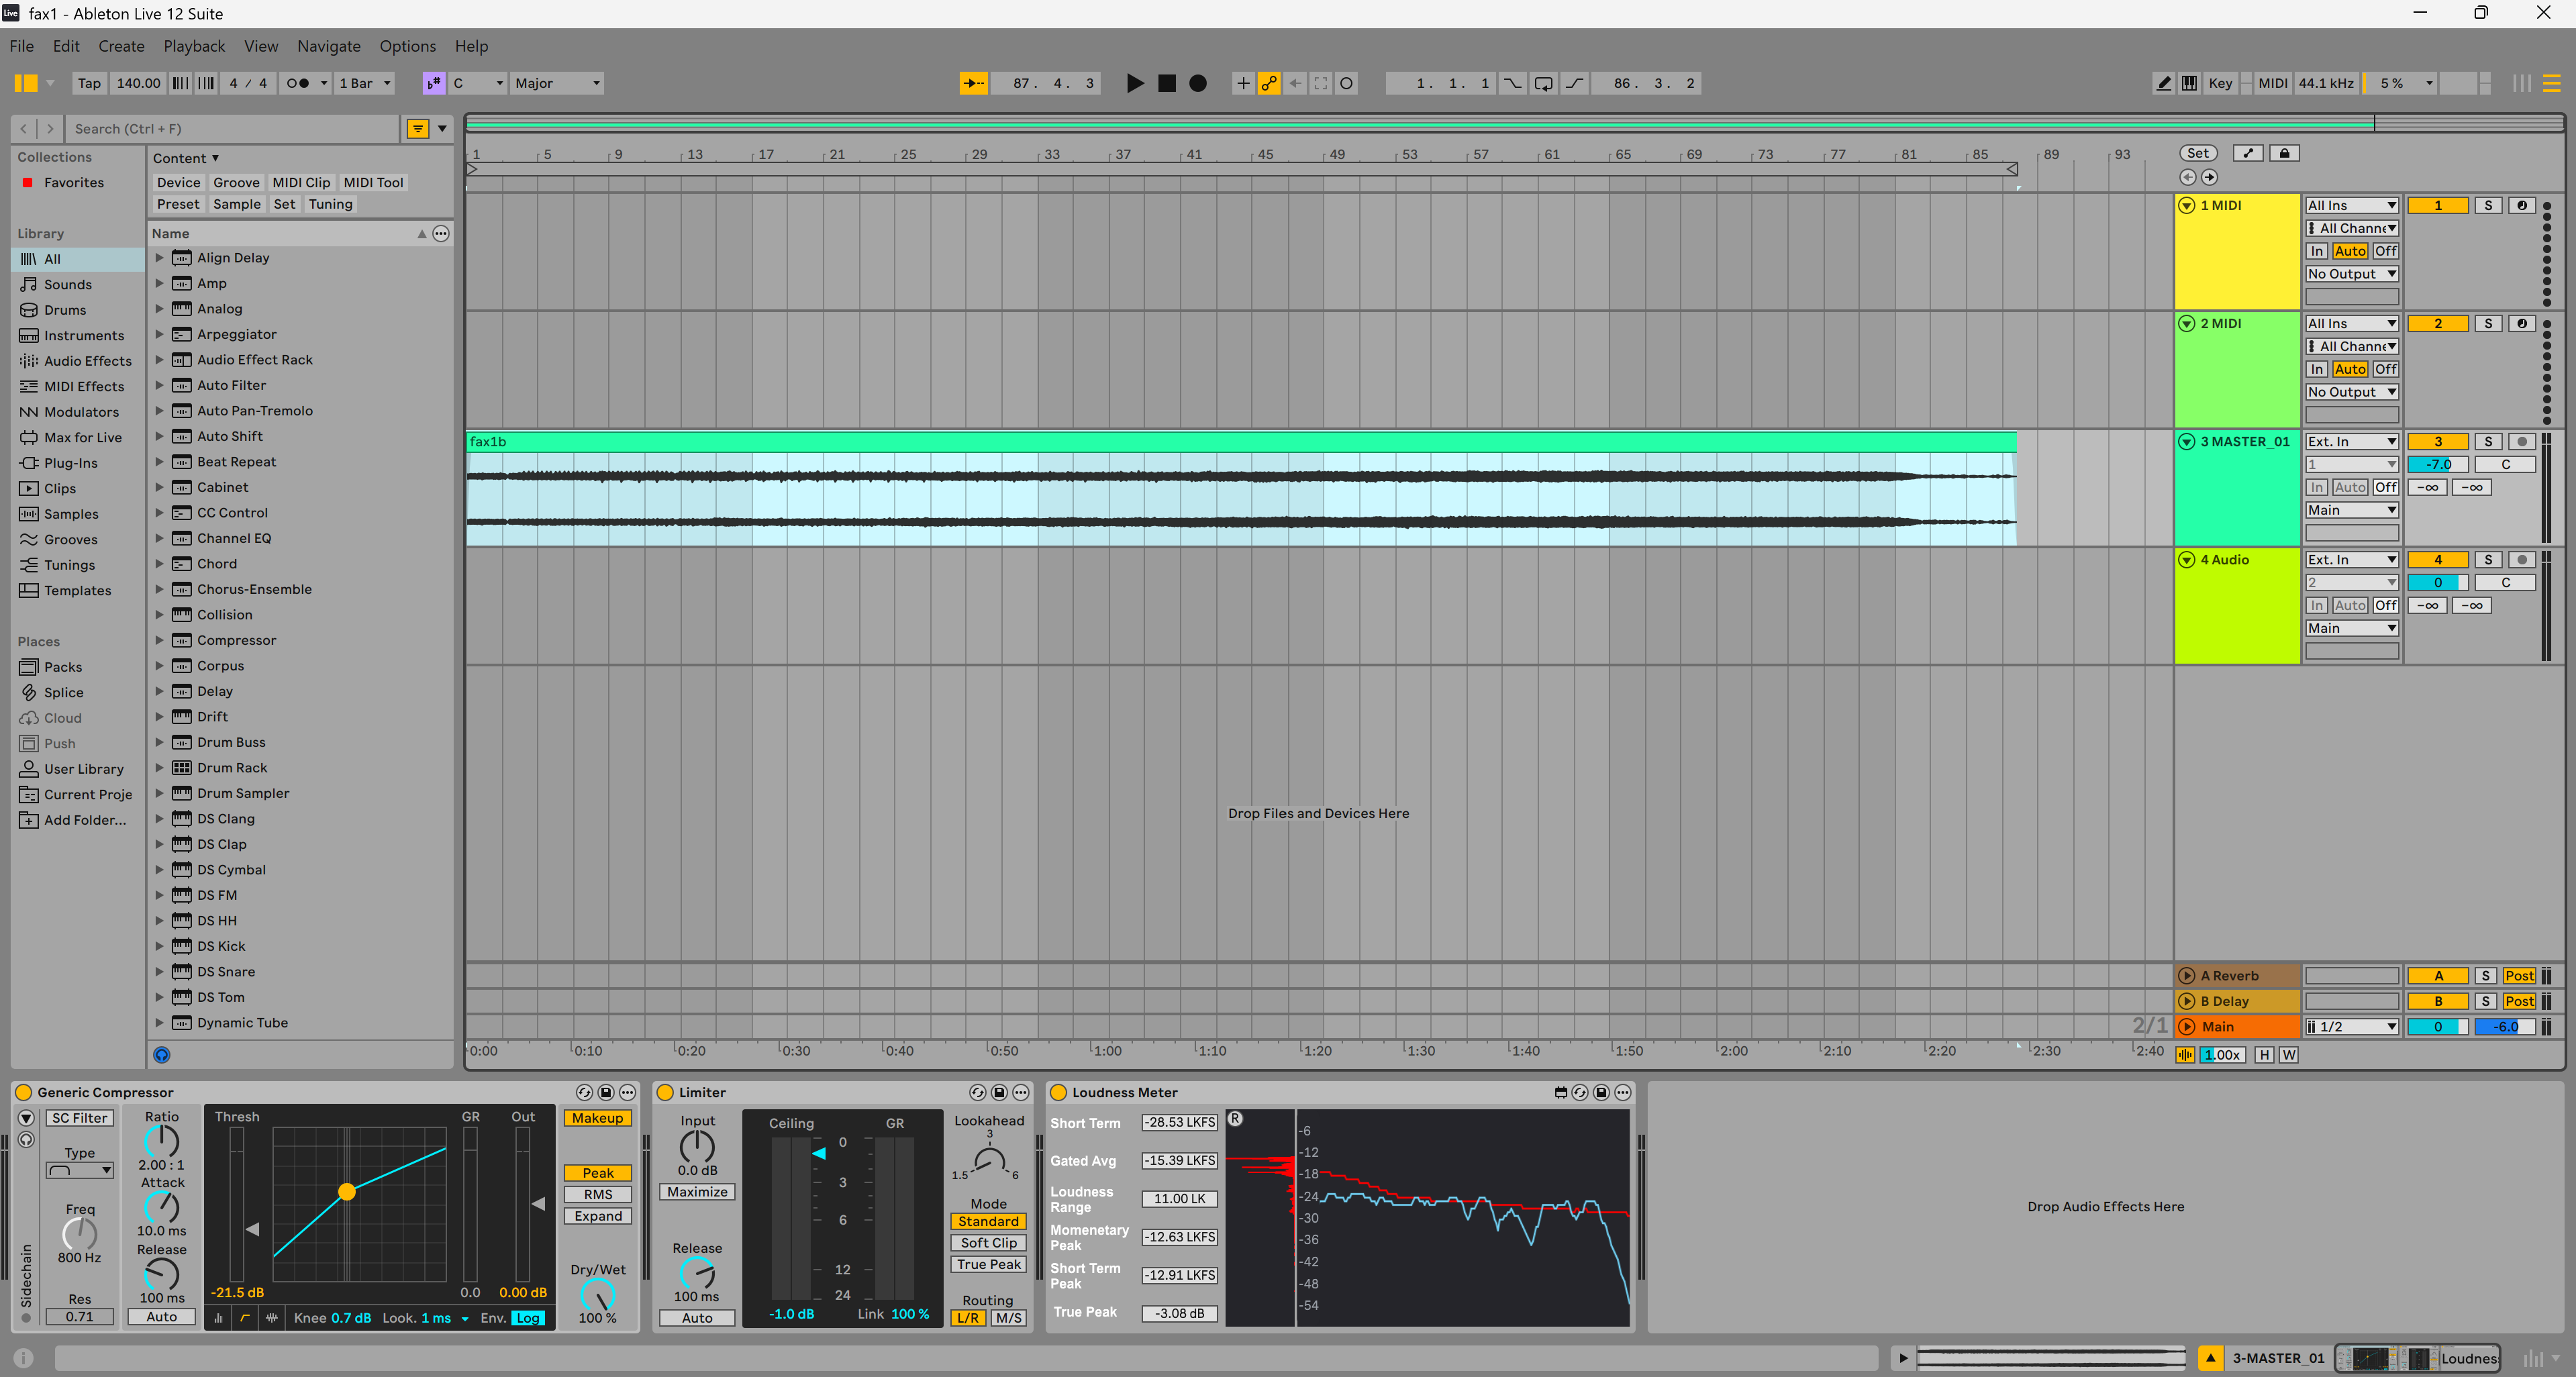Screen dimensions: 2576x1377
Task: Click the Stop button in transport
Action: click(x=1166, y=83)
